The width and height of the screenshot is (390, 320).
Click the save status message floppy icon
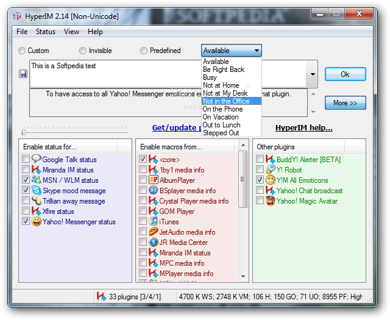(23, 74)
